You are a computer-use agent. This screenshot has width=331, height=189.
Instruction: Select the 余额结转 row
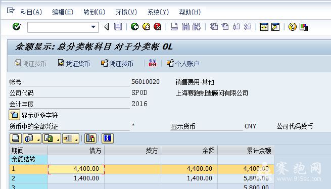coord(28,159)
